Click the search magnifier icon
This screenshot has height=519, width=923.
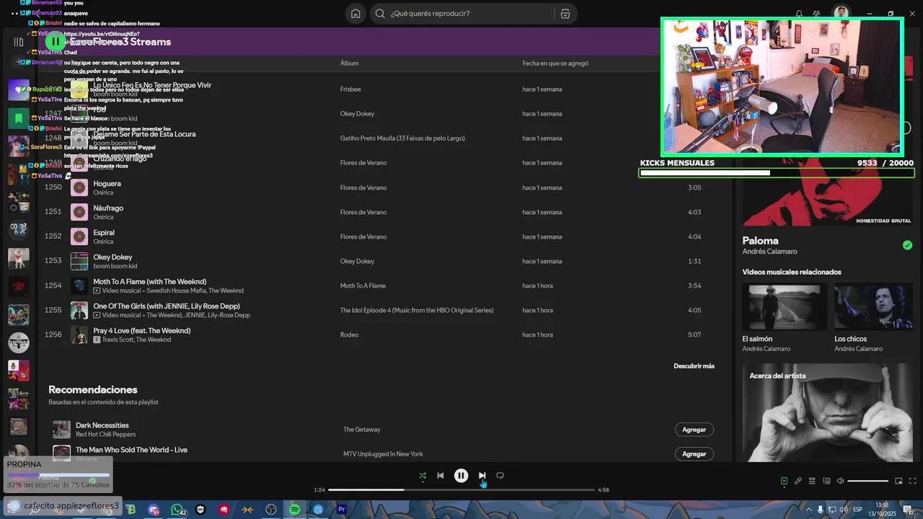coord(380,14)
